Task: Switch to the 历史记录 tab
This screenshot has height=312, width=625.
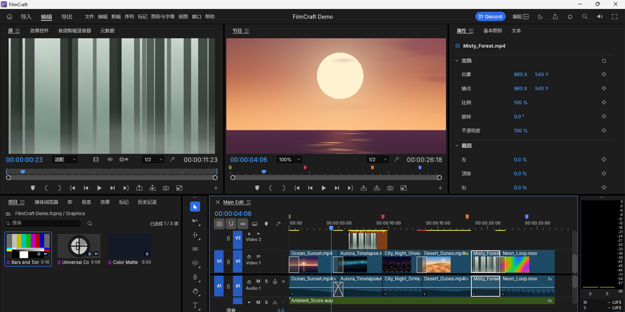Action: [147, 202]
